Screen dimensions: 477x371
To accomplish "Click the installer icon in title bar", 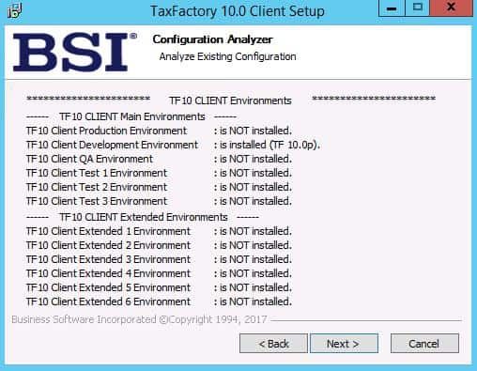I will (15, 11).
